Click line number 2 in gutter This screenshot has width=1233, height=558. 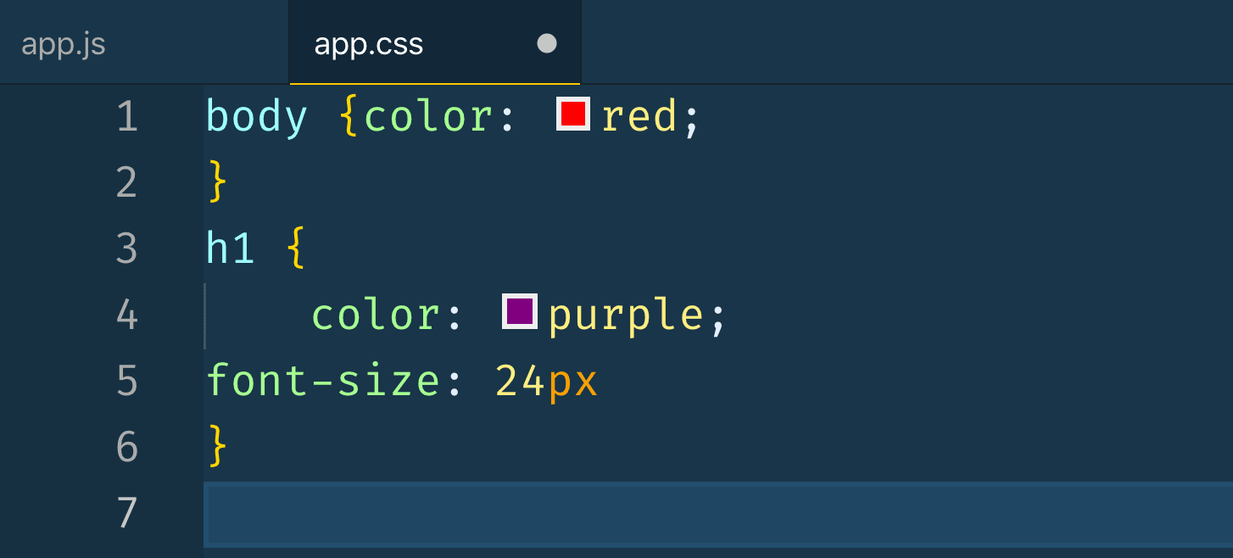(x=127, y=182)
